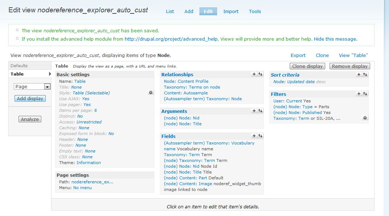This screenshot has height=216, width=389.
Task: Add a new relationship using the plus icon
Action: pos(253,74)
